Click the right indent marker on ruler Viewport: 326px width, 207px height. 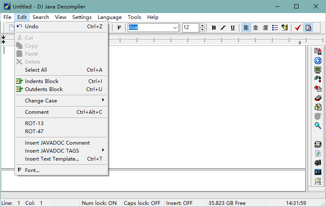pyautogui.click(x=300, y=43)
